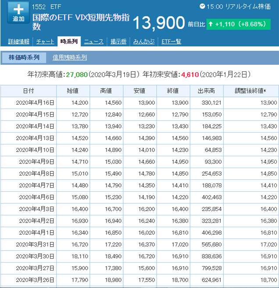Click the 始値 column header

tap(73, 91)
